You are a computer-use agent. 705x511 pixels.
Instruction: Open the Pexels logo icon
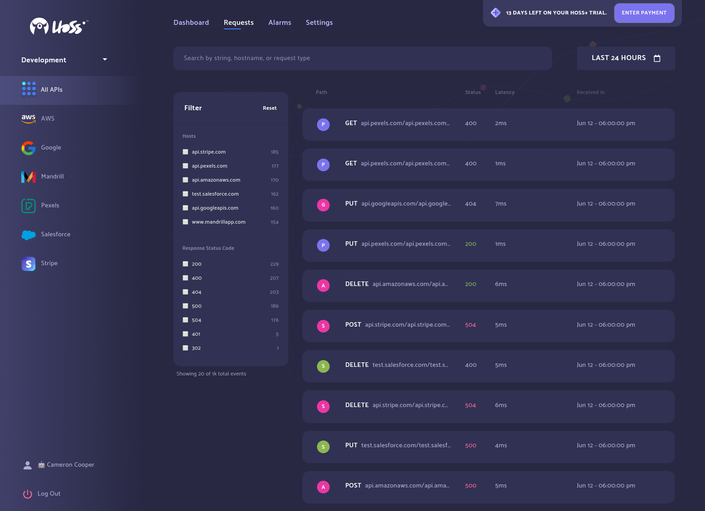tap(28, 206)
